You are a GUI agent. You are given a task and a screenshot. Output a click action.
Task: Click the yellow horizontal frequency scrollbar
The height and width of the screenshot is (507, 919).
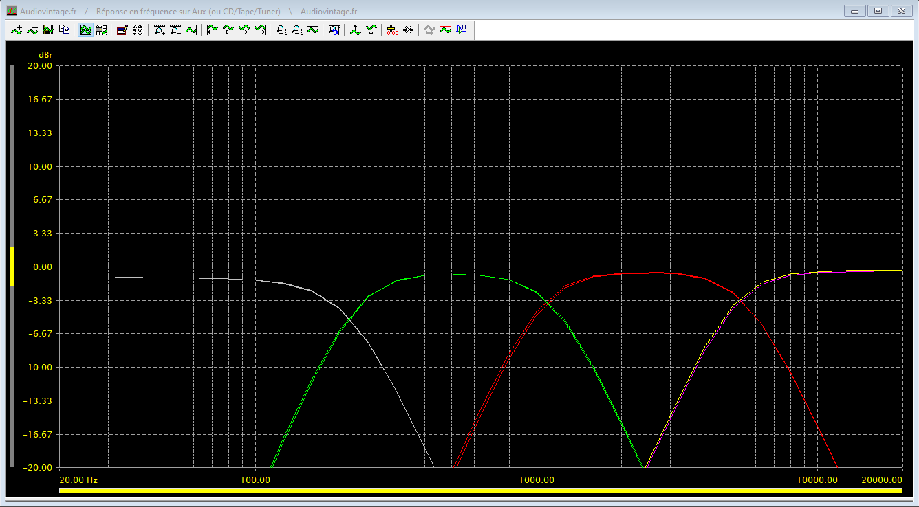(480, 491)
